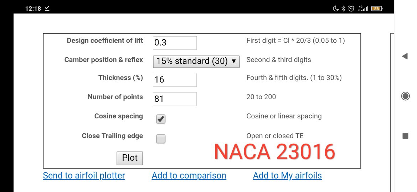This screenshot has width=417, height=192.
Task: Tap the checkmark notification icon beside the clock
Action: [x=47, y=8]
